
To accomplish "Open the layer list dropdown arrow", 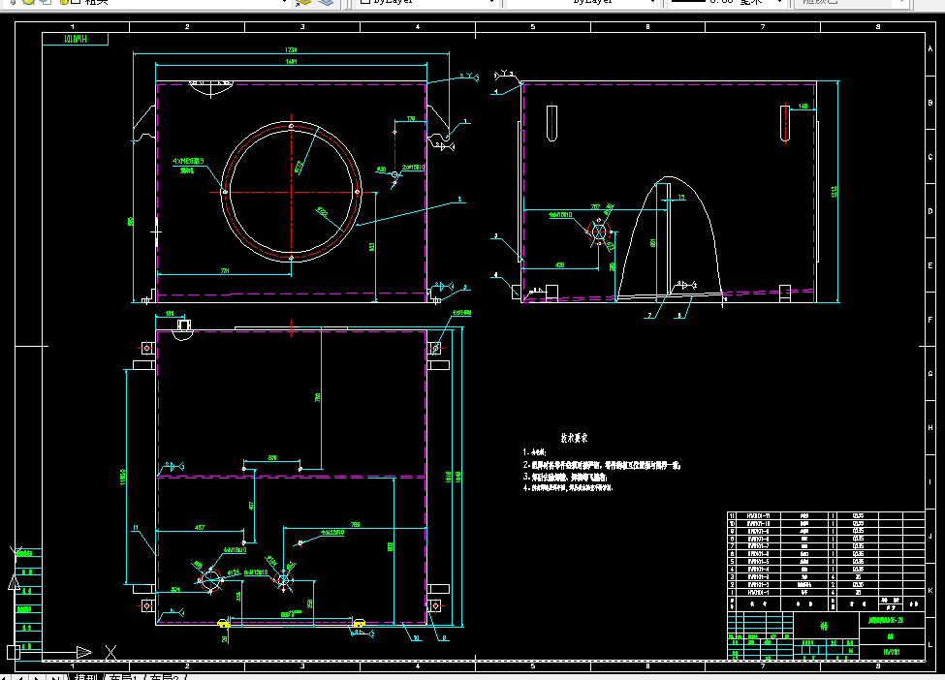I will (284, 2).
